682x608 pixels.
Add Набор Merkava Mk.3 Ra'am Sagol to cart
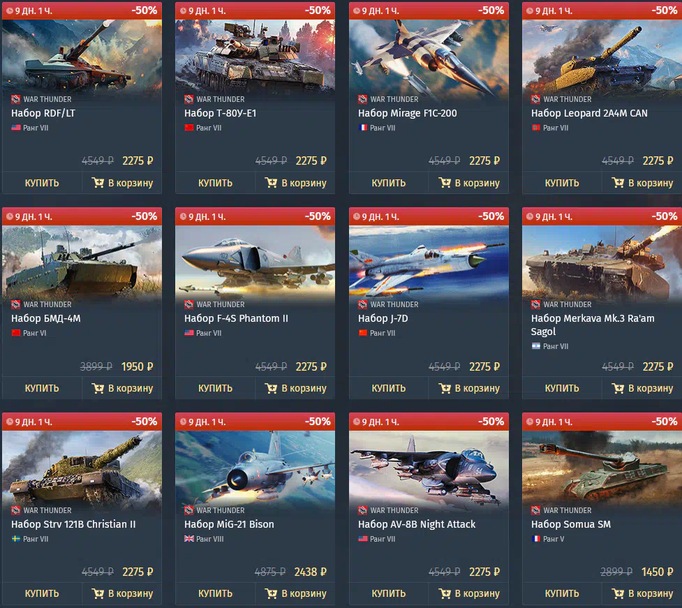click(642, 388)
